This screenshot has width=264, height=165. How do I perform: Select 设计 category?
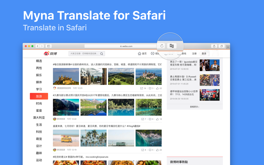pyautogui.click(x=39, y=146)
